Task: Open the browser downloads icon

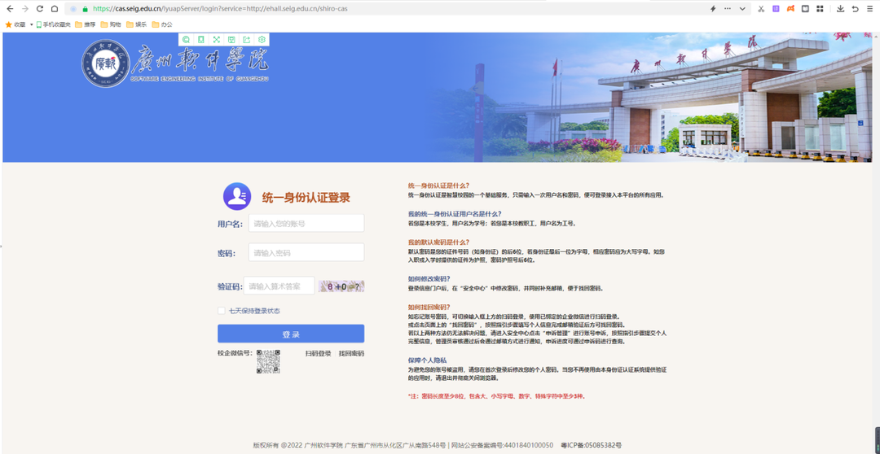Action: tap(841, 8)
